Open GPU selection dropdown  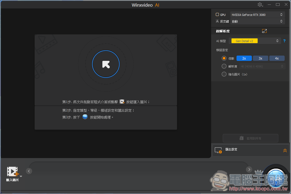coord(258,15)
